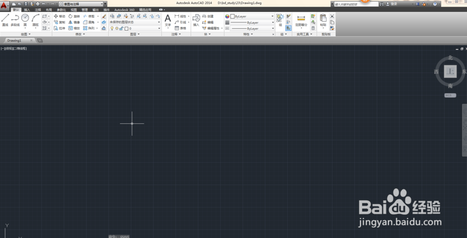Toggle the layer lightbulb on/off icon
This screenshot has height=238, width=467.
pyautogui.click(x=112, y=29)
